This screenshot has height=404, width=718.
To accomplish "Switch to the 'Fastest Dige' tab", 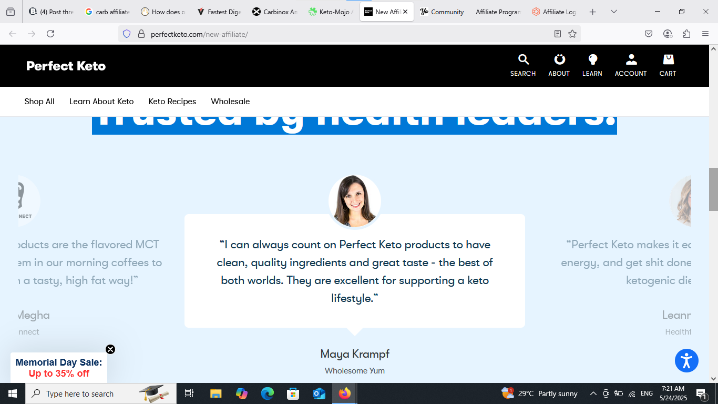I will pos(219,12).
